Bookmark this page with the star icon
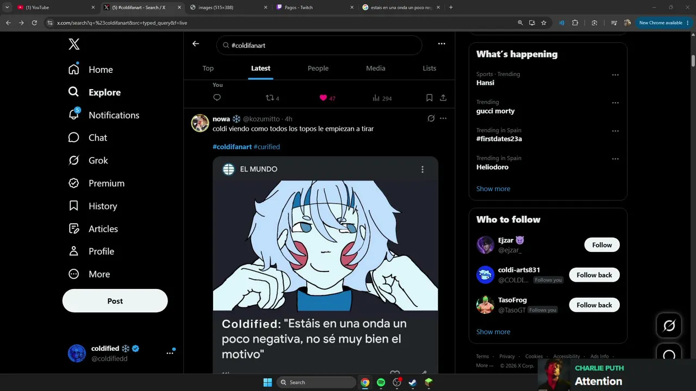The width and height of the screenshot is (696, 391). 544,23
